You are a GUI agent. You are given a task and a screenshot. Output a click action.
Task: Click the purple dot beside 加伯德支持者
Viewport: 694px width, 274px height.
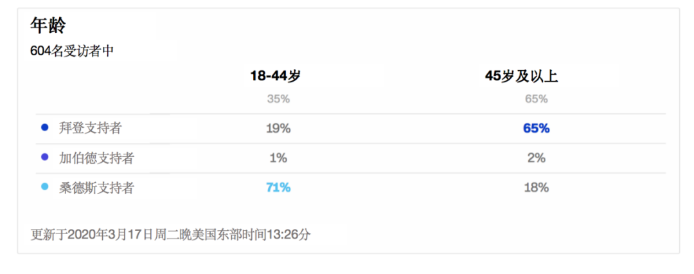[x=44, y=158]
